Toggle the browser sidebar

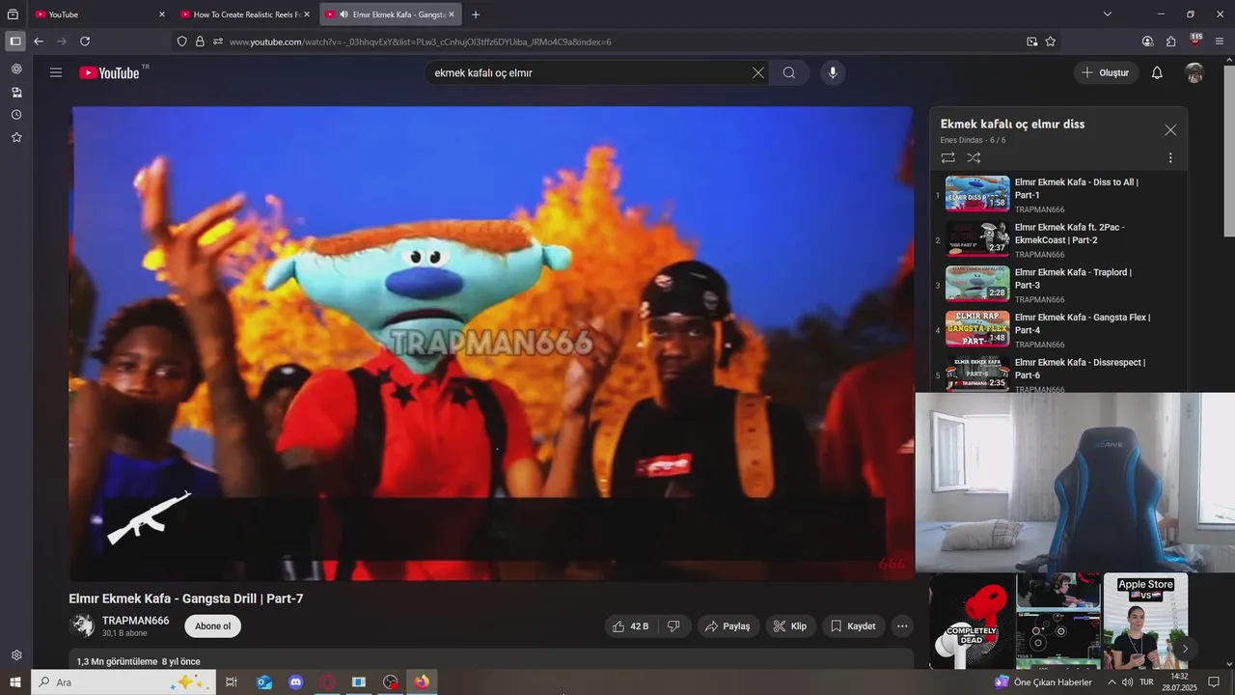tap(15, 42)
